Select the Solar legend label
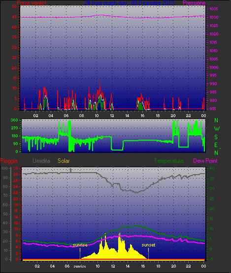231x273 pixels. (x=64, y=161)
